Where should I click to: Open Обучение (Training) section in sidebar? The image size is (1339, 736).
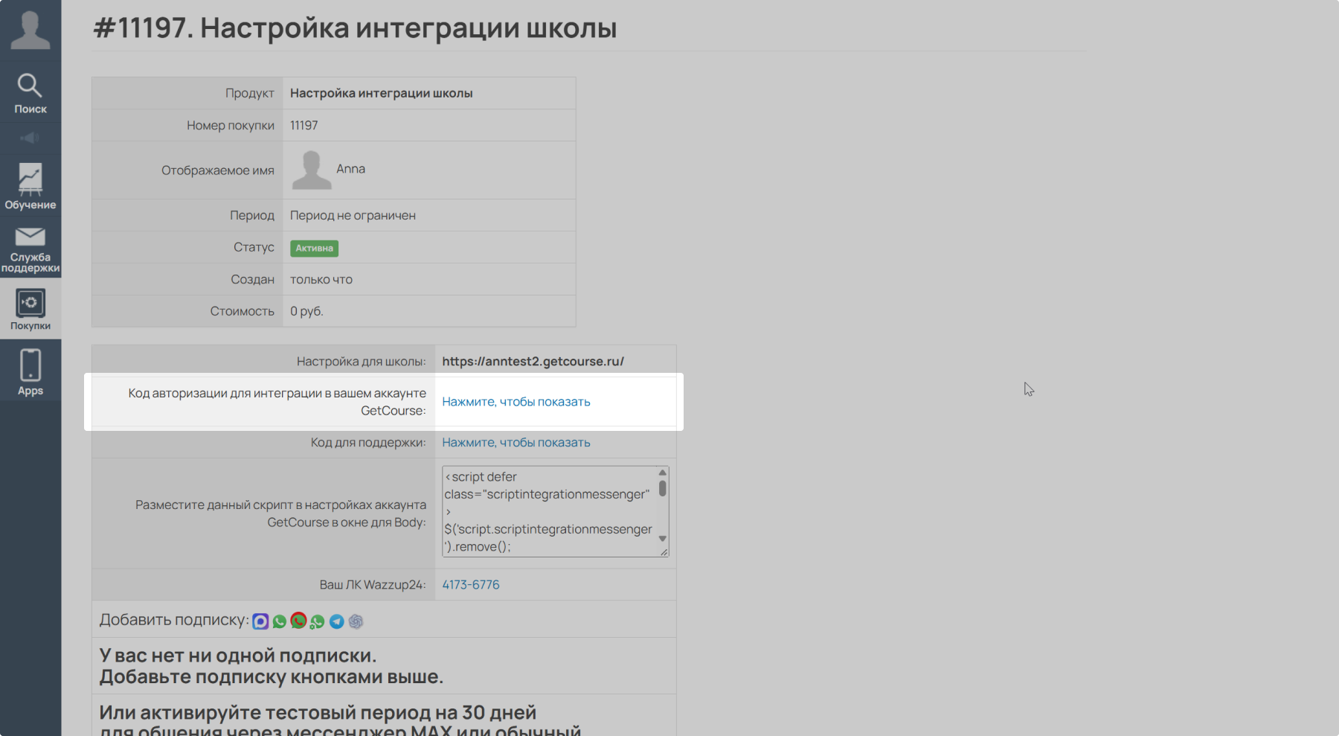pos(30,186)
